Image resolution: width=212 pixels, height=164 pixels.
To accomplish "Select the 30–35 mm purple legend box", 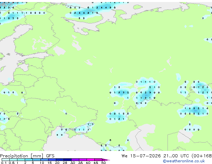I will (x=75, y=160).
